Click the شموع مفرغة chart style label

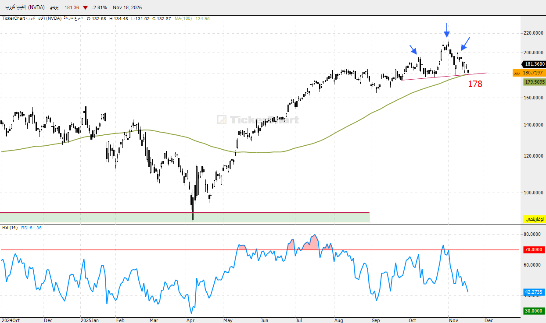(73, 18)
